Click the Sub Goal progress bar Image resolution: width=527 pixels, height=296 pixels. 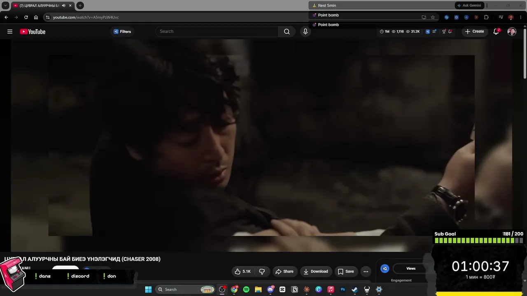479,240
